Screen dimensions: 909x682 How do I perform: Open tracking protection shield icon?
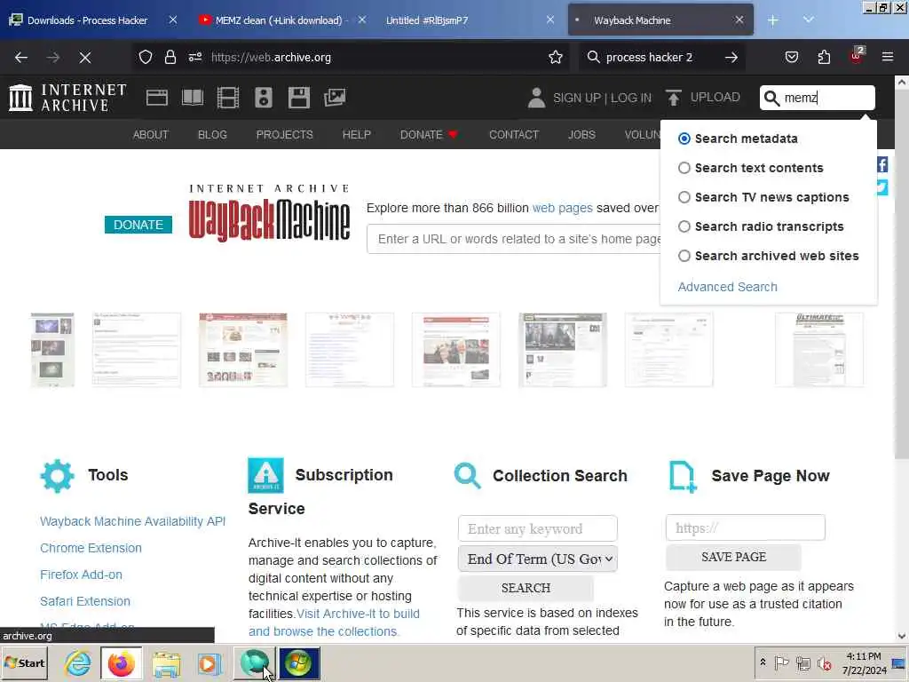146,58
